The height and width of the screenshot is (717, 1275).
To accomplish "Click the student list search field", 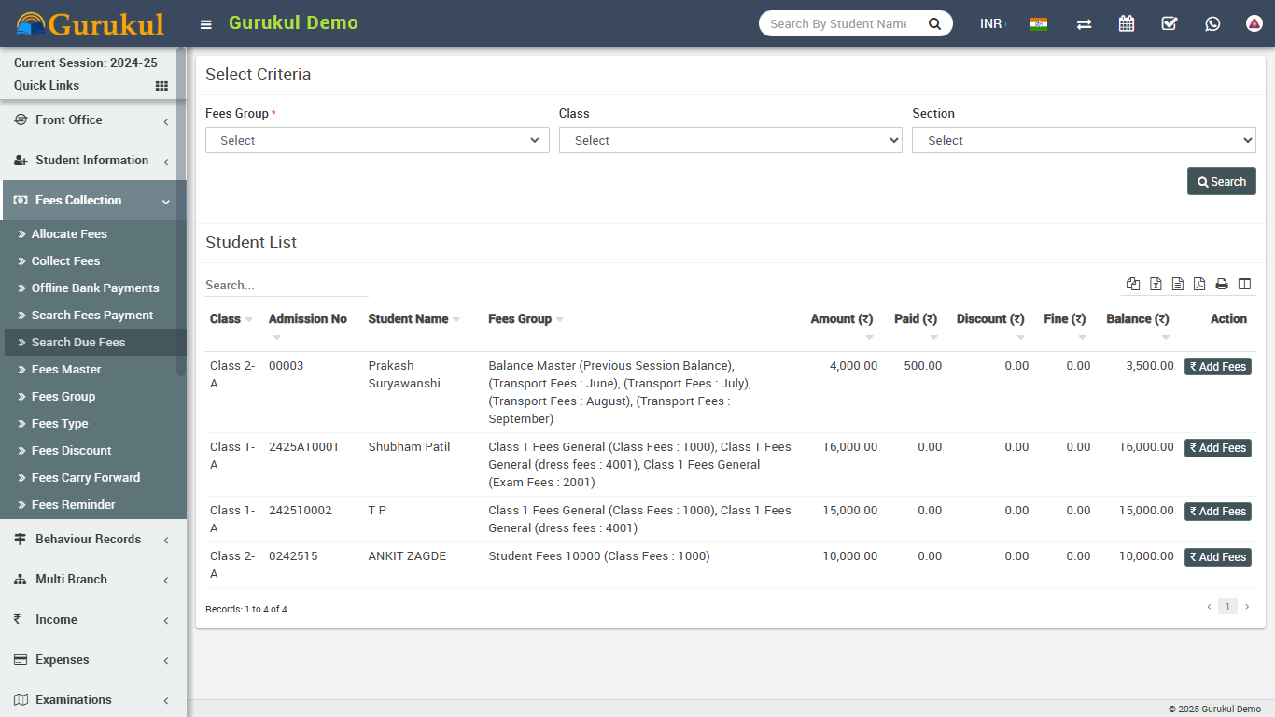I will 287,285.
